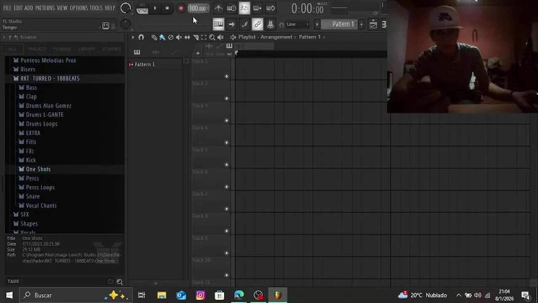Enable step editing arrow icon

point(232,24)
